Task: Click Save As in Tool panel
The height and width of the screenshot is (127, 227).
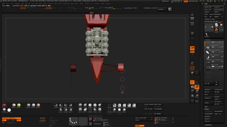Action: (x=219, y=7)
